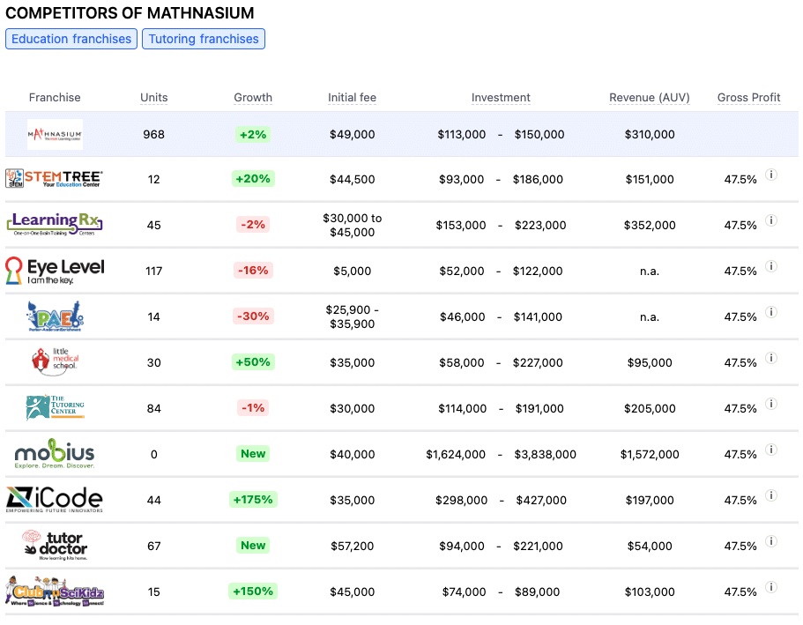Viewport: 803px width, 625px height.
Task: Click the Club SciKidz logo
Action: coord(55,591)
